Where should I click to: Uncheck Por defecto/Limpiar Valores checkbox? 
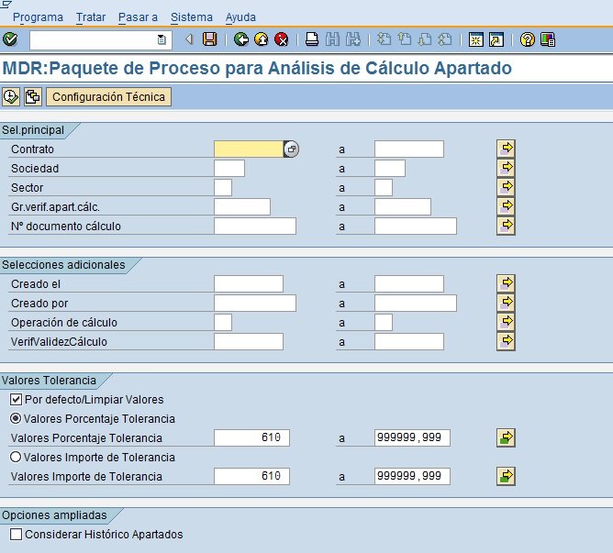tap(16, 400)
